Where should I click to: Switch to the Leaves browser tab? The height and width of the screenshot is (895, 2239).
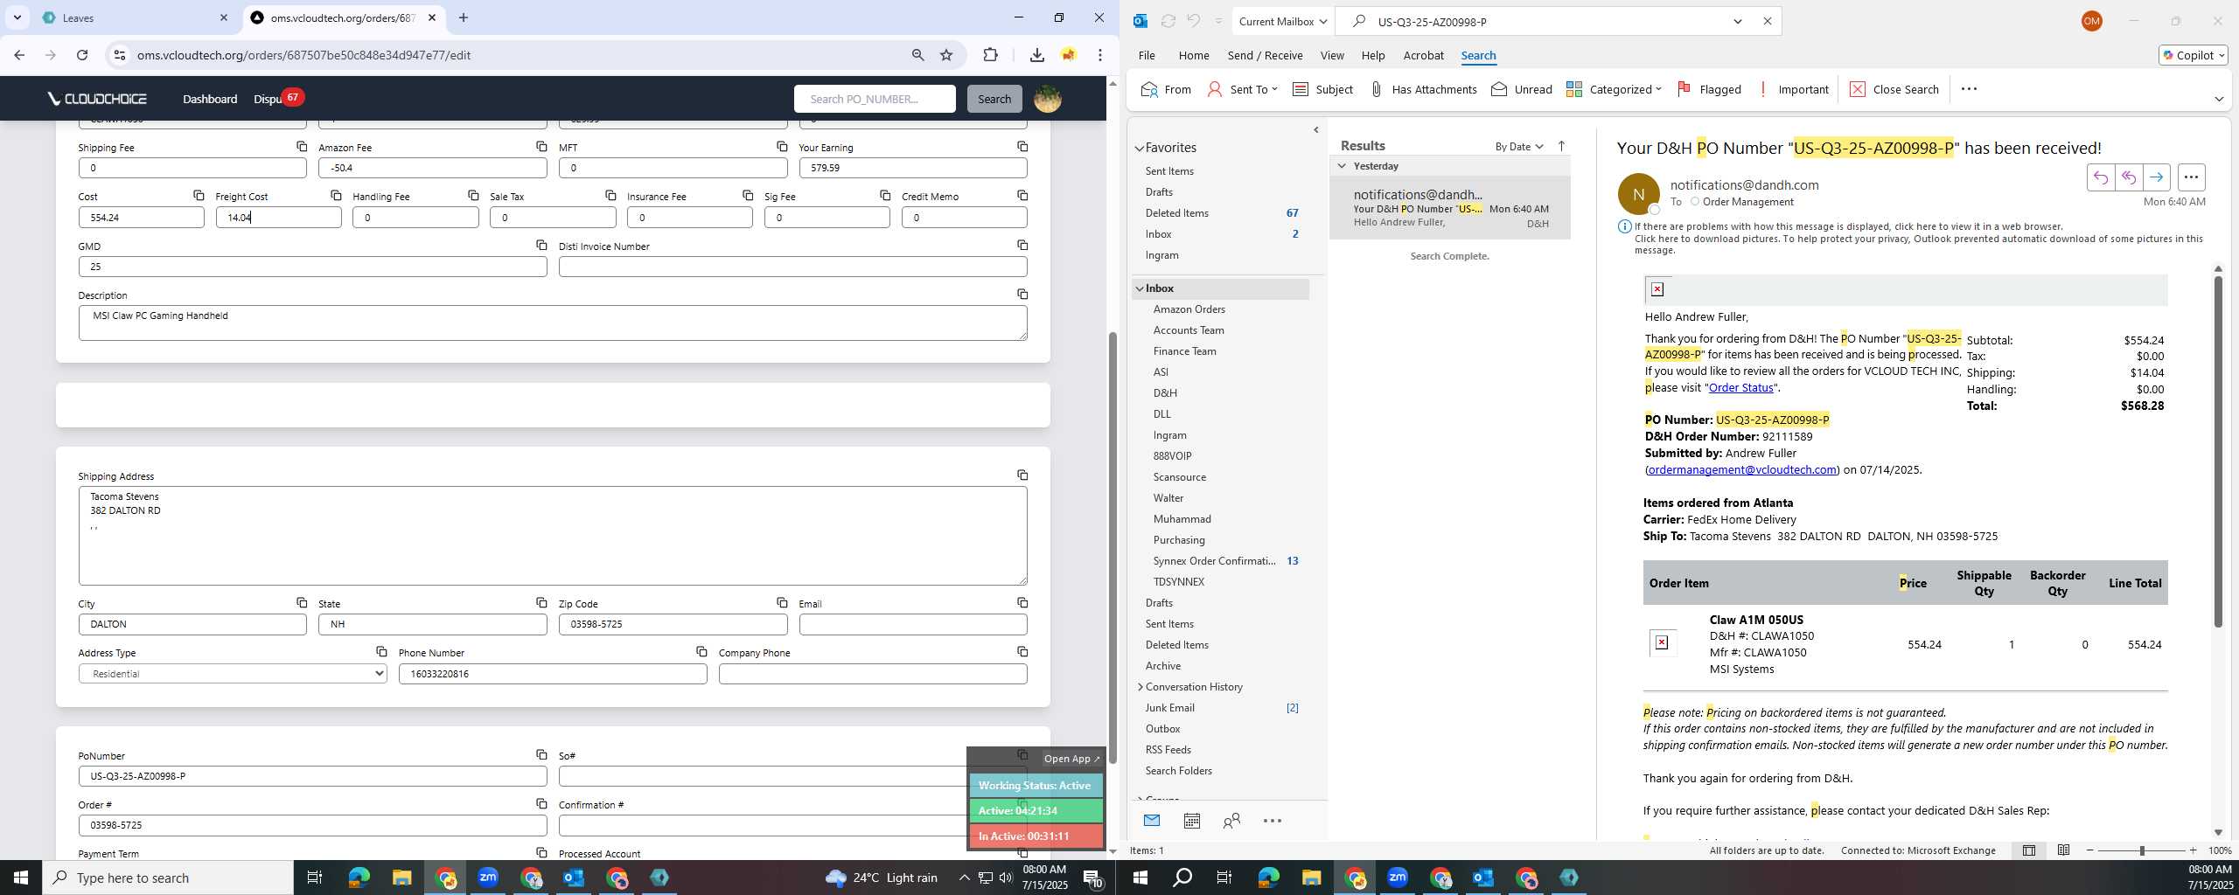pyautogui.click(x=136, y=17)
